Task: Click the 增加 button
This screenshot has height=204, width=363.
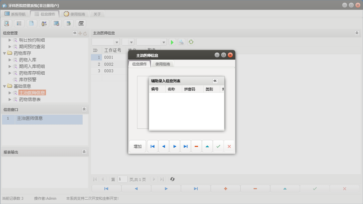Action: [x=138, y=146]
